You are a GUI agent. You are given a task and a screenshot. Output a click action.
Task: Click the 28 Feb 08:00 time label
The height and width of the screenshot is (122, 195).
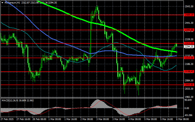(39, 119)
